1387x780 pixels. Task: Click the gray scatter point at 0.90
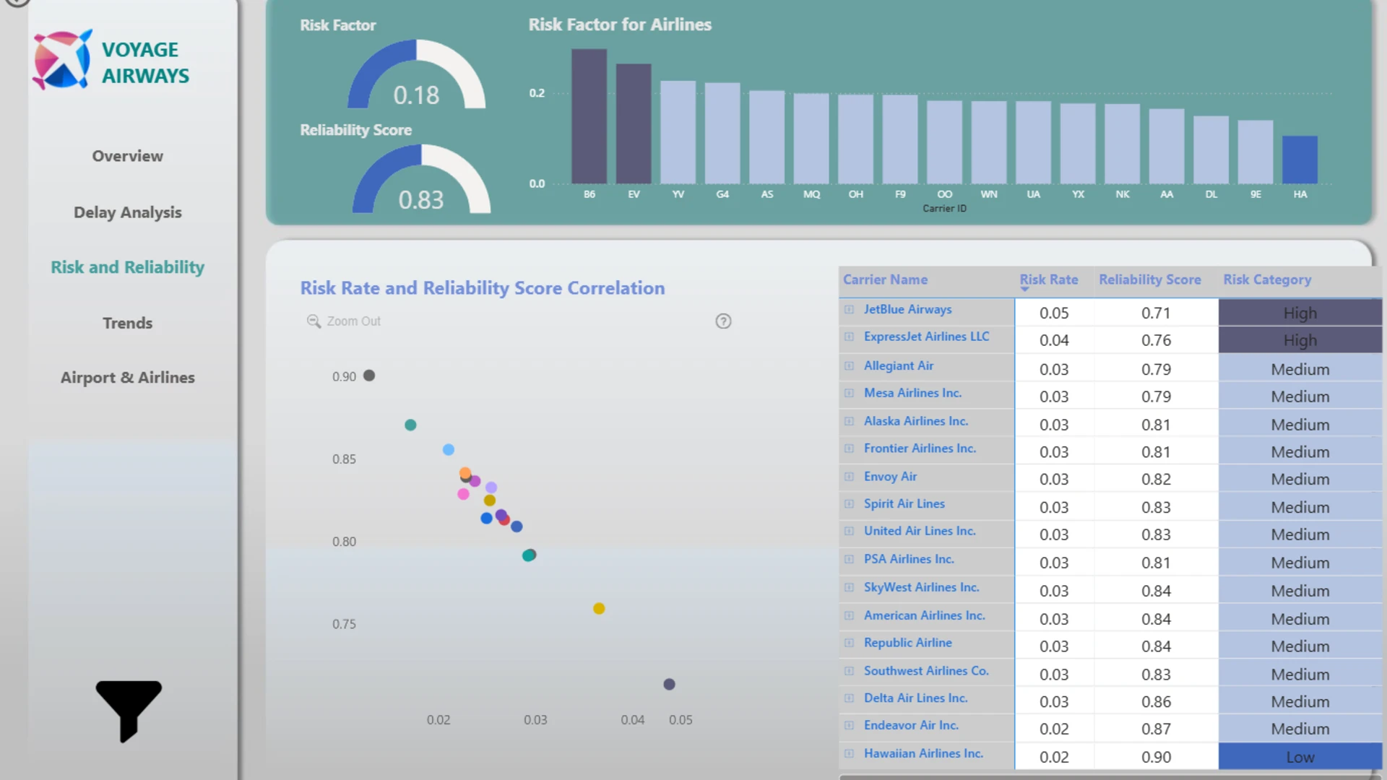point(369,376)
